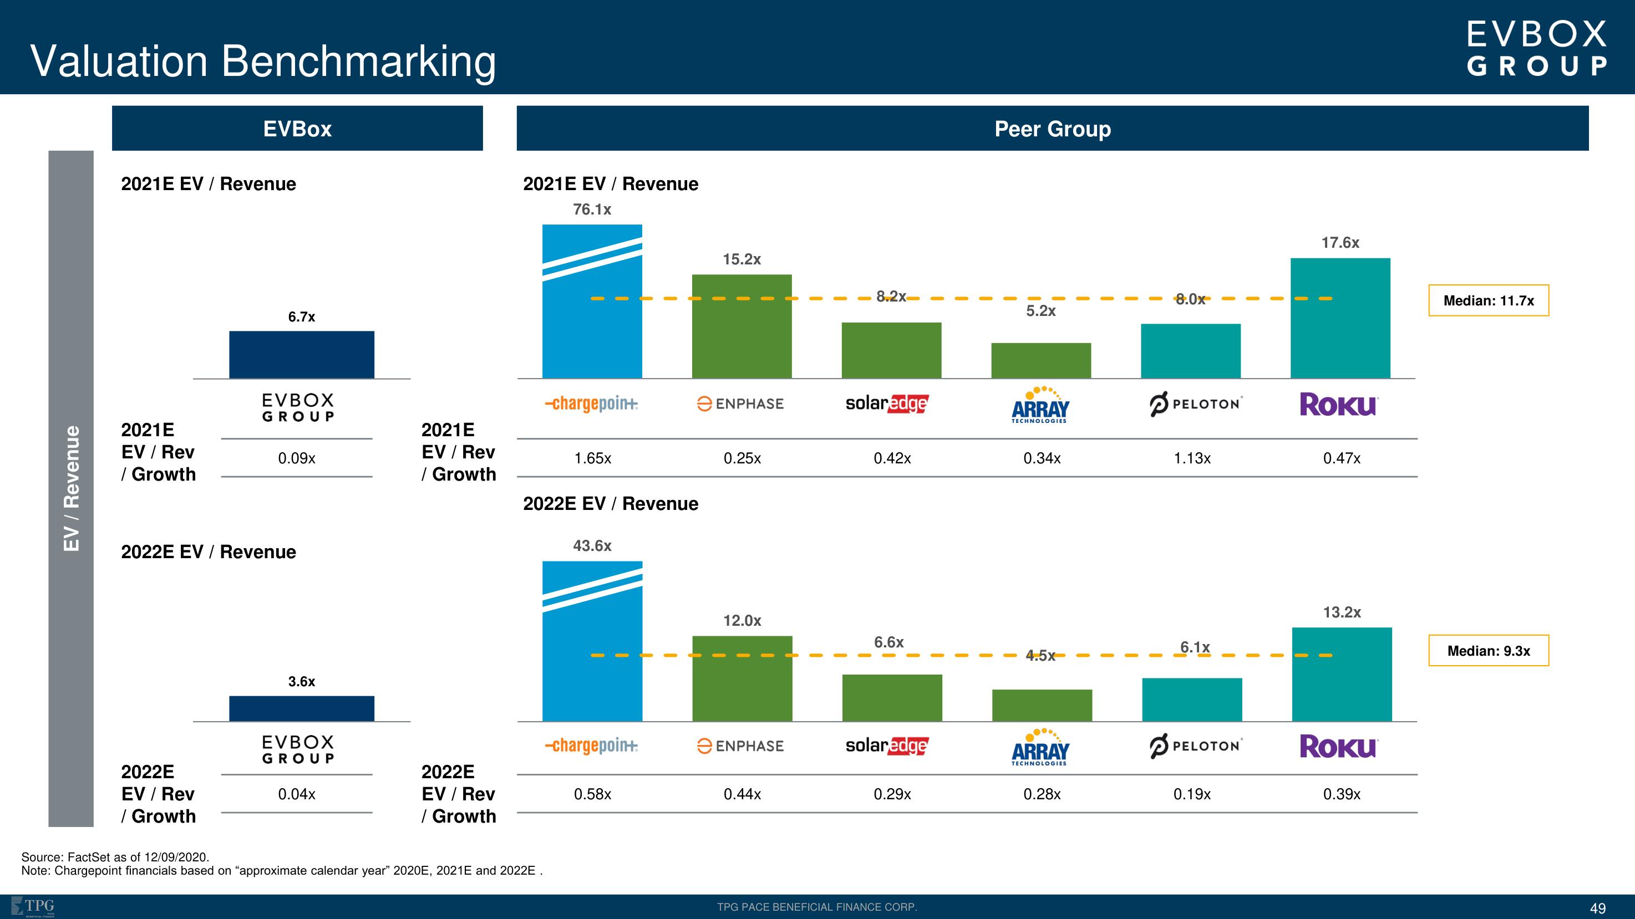This screenshot has width=1635, height=919.
Task: Click the teal Roku 17.6x bar
Action: (x=1340, y=318)
